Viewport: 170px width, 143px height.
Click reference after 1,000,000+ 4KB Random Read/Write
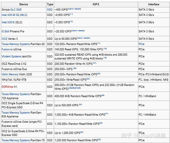tap(107, 114)
